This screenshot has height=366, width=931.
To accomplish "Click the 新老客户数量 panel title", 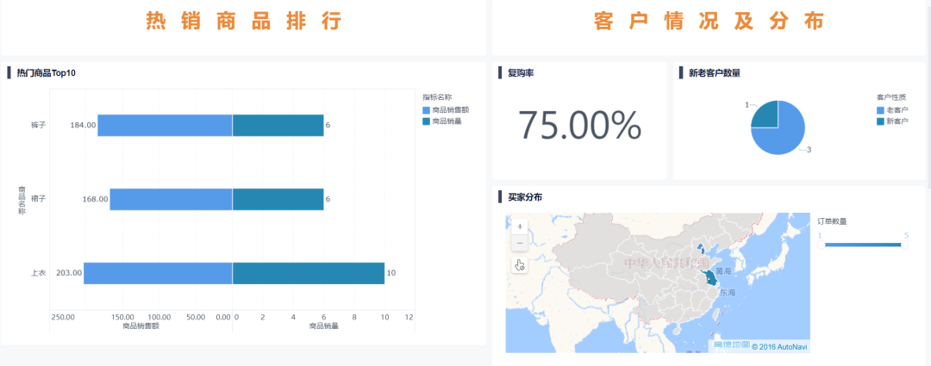I will pos(715,73).
